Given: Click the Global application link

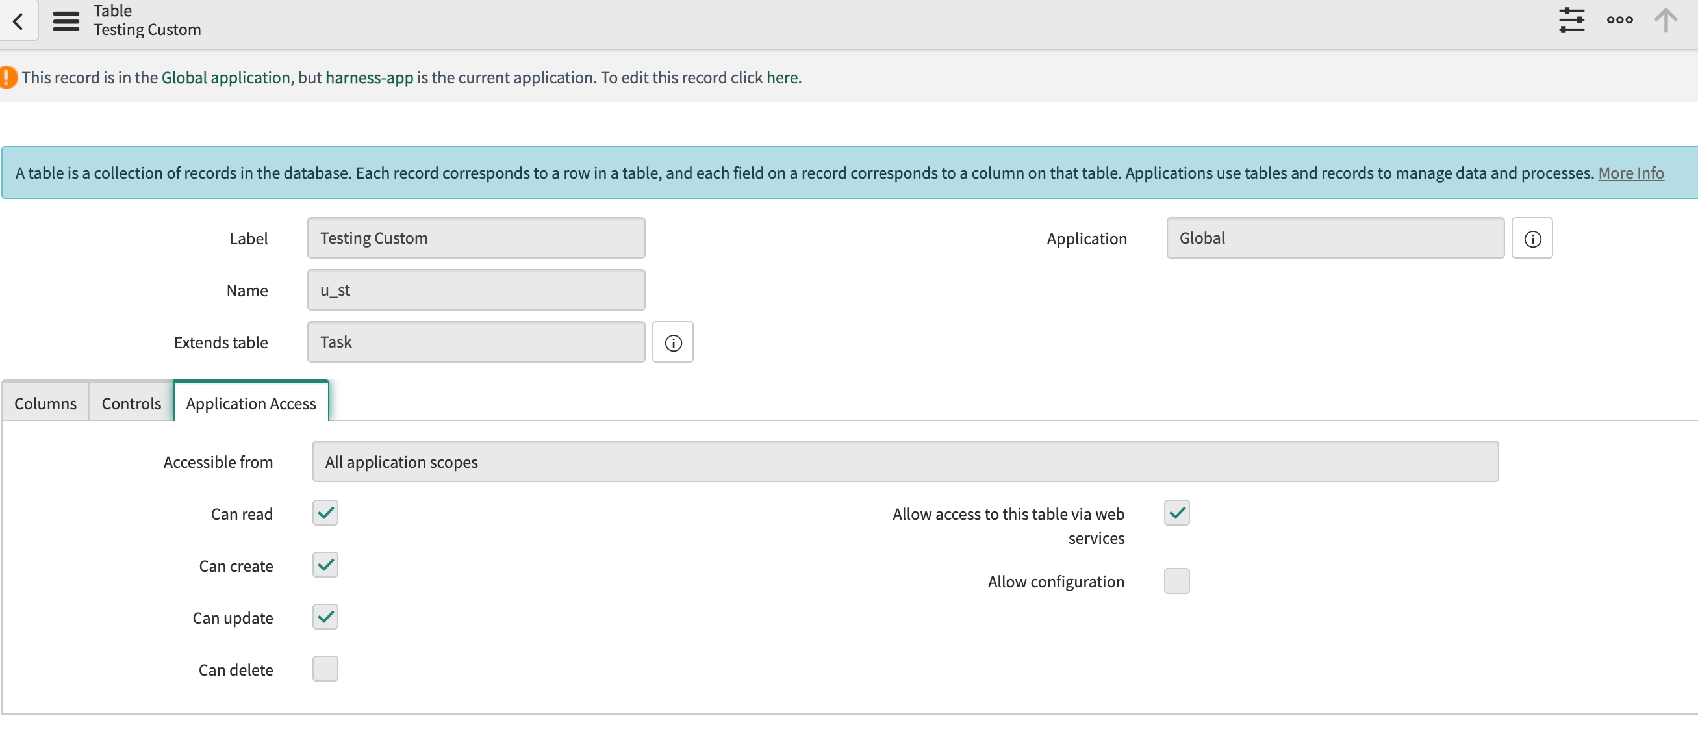Looking at the screenshot, I should 225,78.
